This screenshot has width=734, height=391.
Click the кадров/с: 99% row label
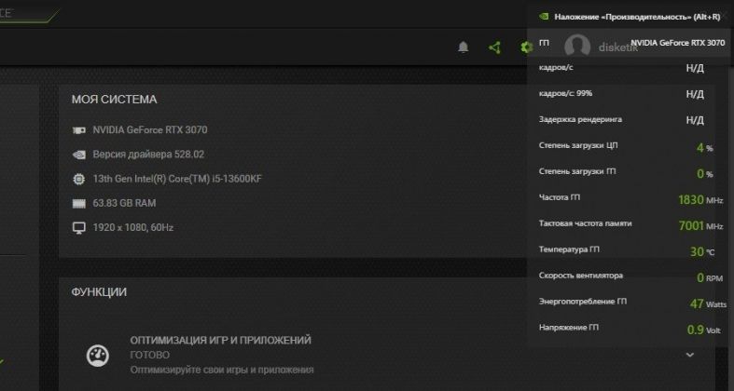point(565,93)
